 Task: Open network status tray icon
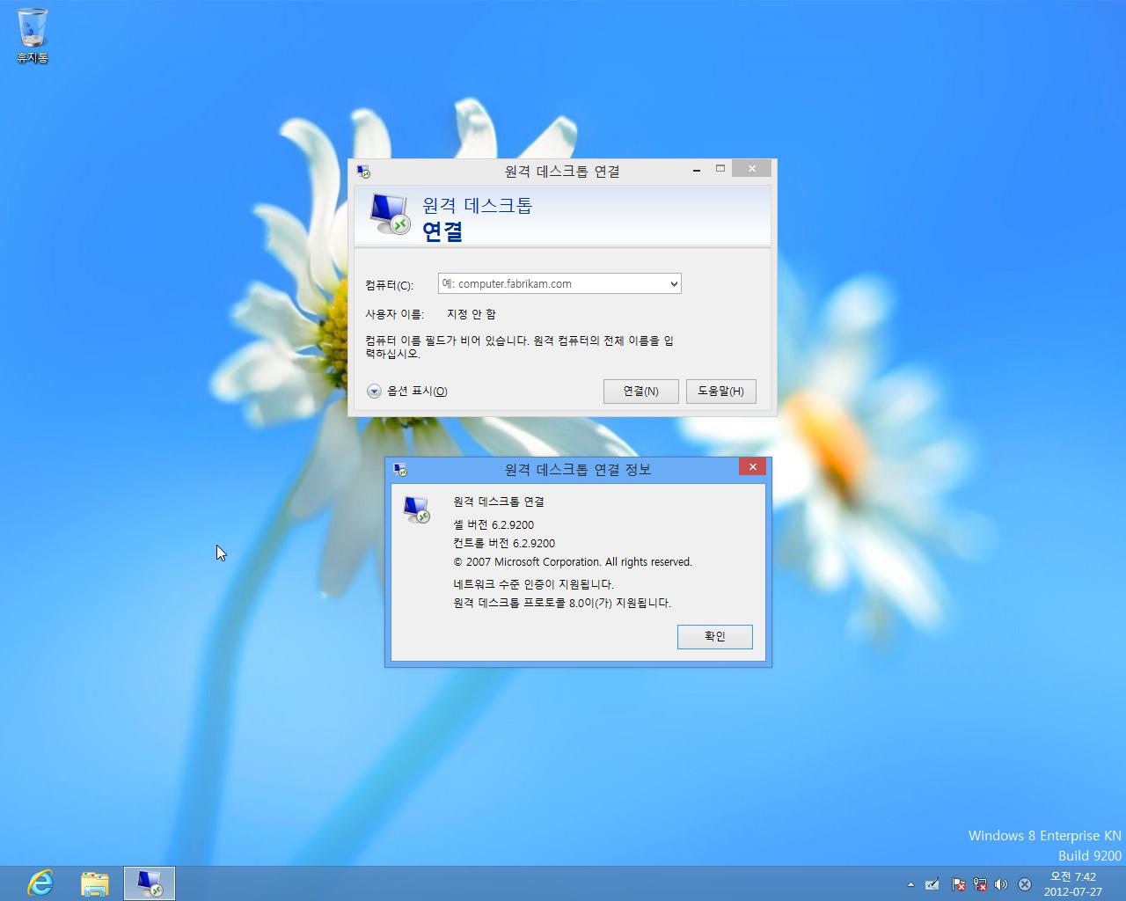[x=979, y=884]
